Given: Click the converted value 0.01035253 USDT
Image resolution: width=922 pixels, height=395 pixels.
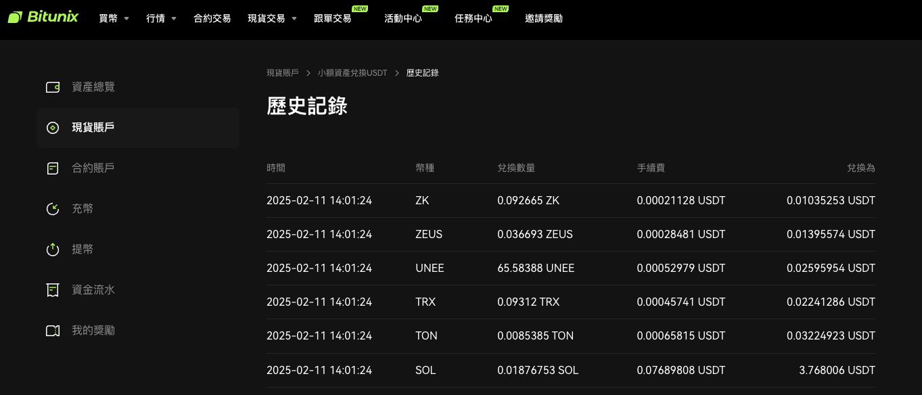Looking at the screenshot, I should 831,201.
